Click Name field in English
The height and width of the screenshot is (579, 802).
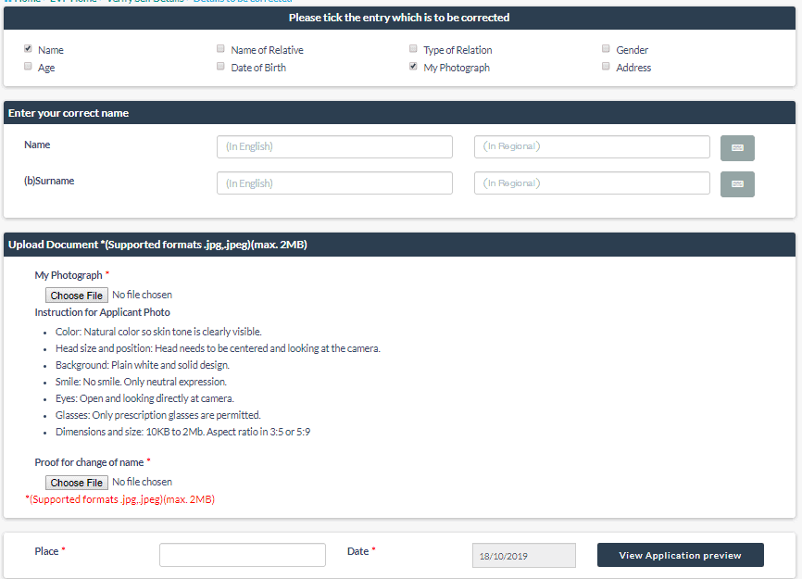coord(334,146)
